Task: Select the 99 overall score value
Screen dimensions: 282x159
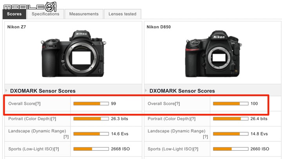Action: point(114,104)
